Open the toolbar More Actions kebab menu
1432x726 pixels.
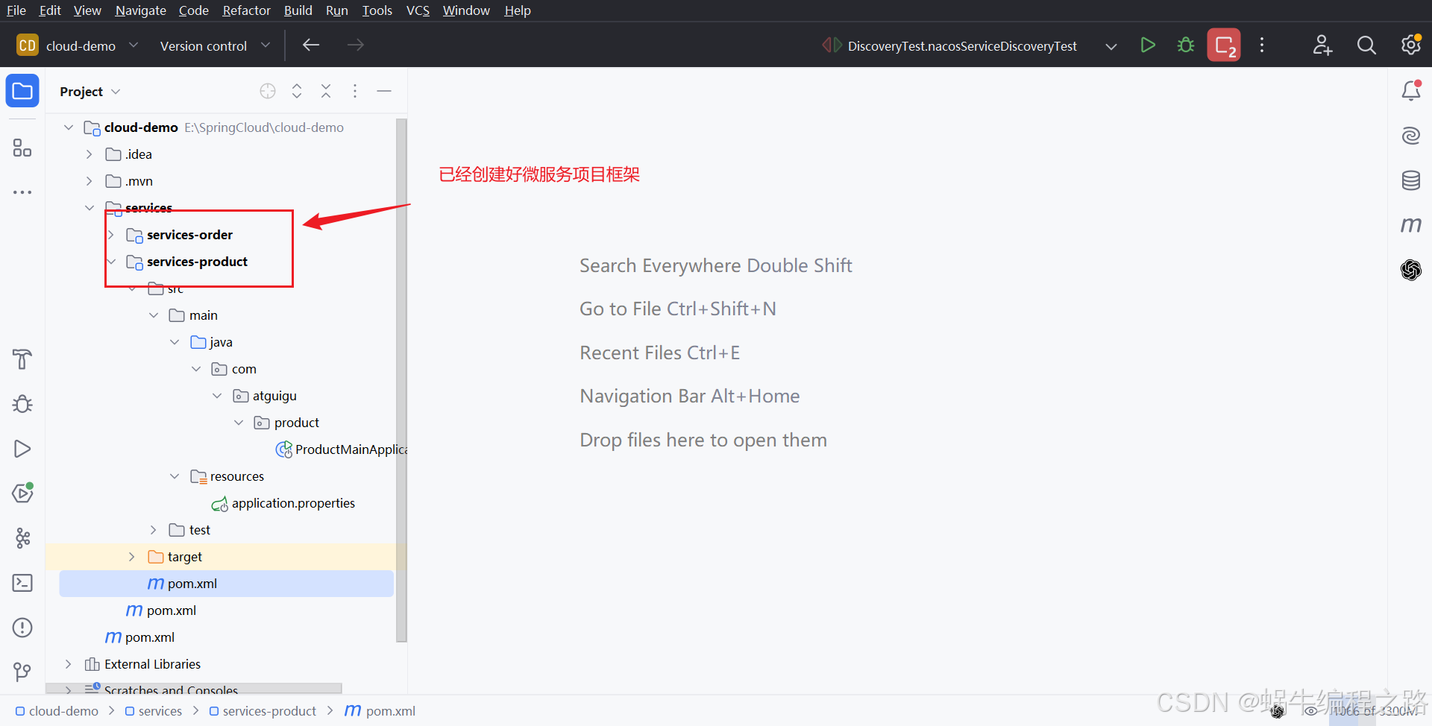pyautogui.click(x=1262, y=45)
